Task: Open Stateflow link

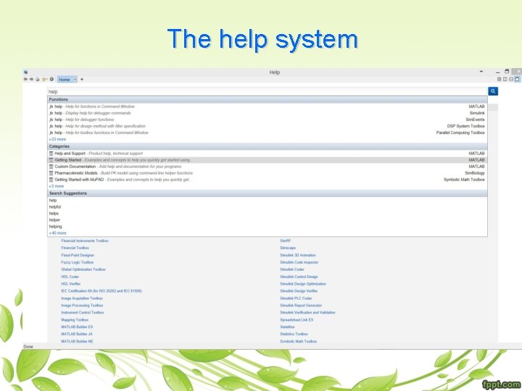Action: point(287,327)
